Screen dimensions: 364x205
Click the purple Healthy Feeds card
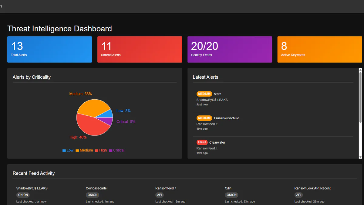coord(230,49)
